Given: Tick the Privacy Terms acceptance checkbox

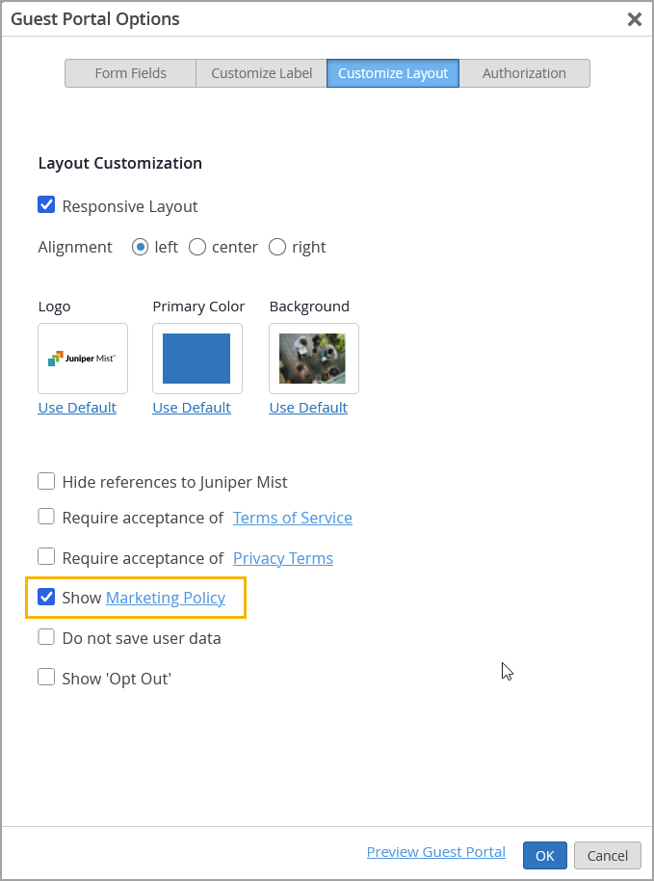Looking at the screenshot, I should click(46, 557).
